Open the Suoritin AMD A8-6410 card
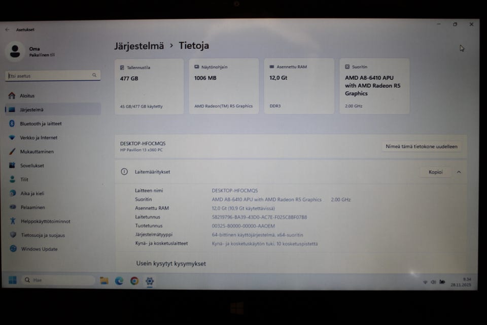 pos(374,86)
